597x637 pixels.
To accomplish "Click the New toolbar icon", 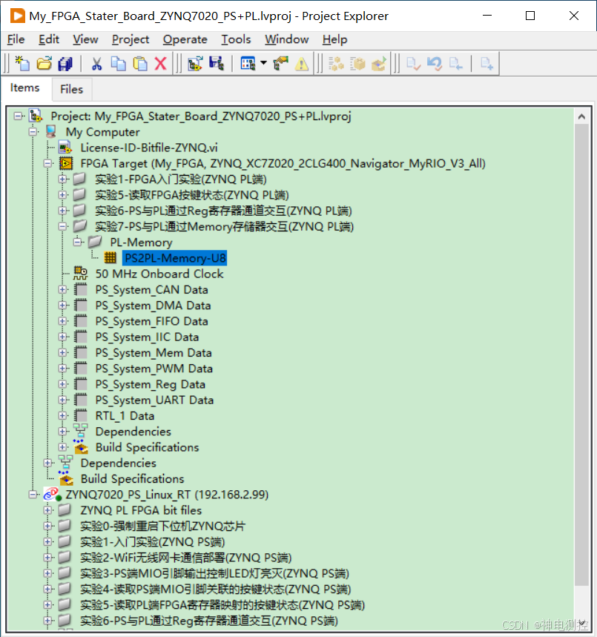I will pos(22,64).
